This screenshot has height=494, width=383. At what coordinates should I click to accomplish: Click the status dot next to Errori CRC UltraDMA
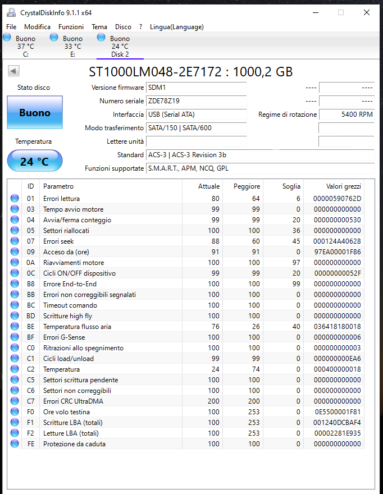click(x=14, y=401)
